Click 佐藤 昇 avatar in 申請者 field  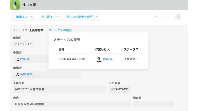(x=18, y=59)
